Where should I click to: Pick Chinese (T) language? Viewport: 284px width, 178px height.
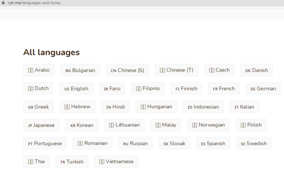[177, 70]
